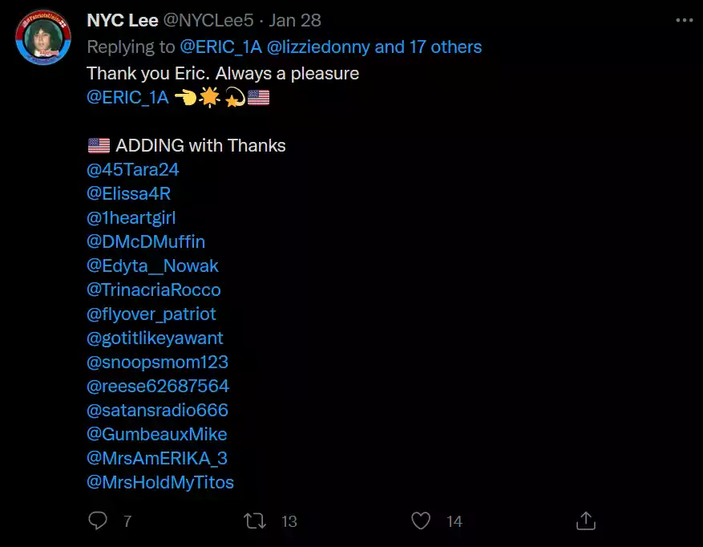This screenshot has width=703, height=547.
Task: Open the @snoopsmom123 profile link
Action: pos(157,363)
